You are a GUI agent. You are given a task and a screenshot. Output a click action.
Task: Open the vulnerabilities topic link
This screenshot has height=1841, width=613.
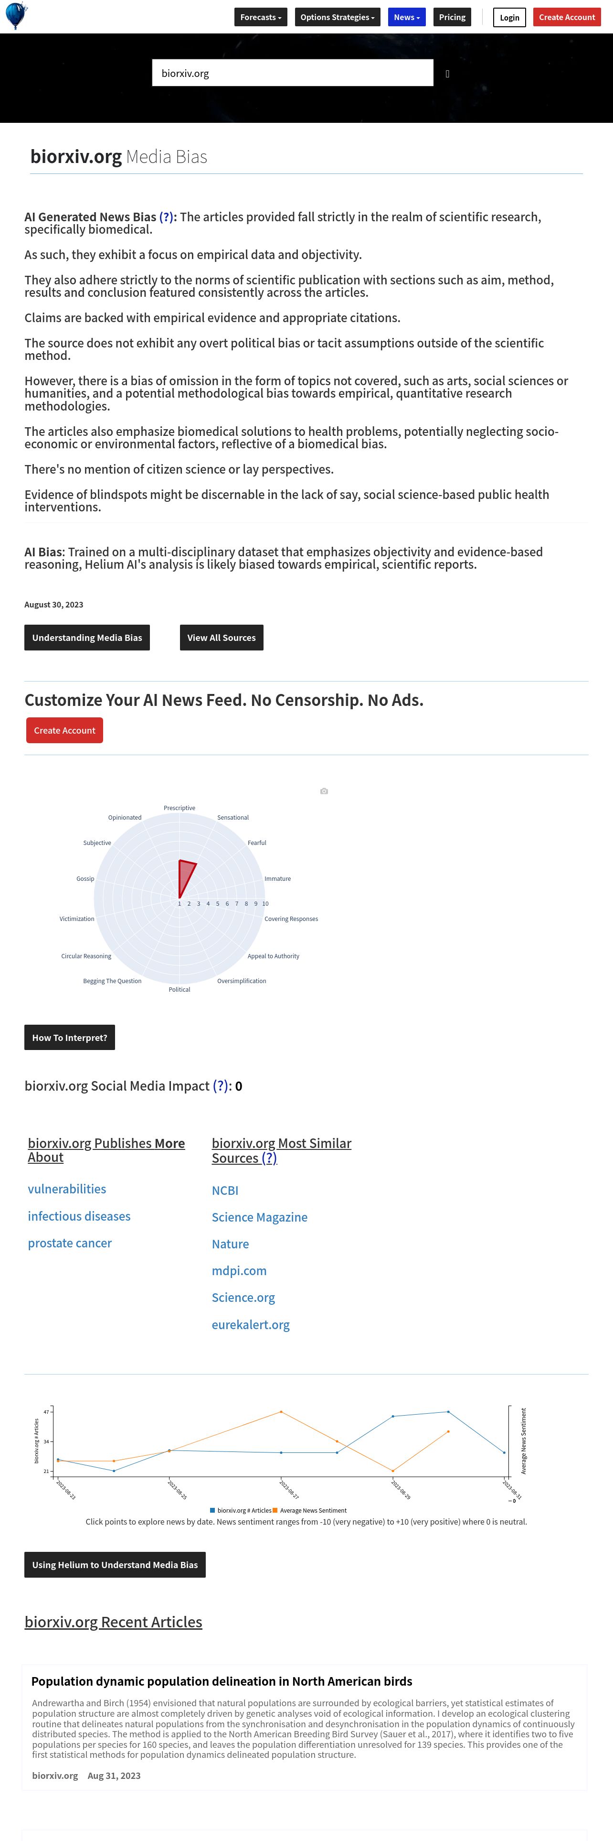click(67, 1189)
